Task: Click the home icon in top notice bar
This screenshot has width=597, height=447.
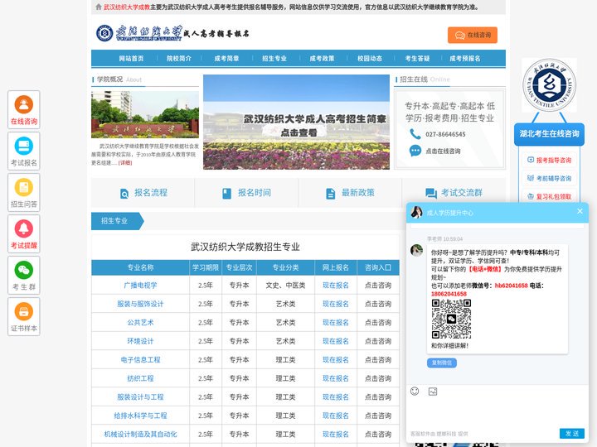Action: (x=99, y=7)
